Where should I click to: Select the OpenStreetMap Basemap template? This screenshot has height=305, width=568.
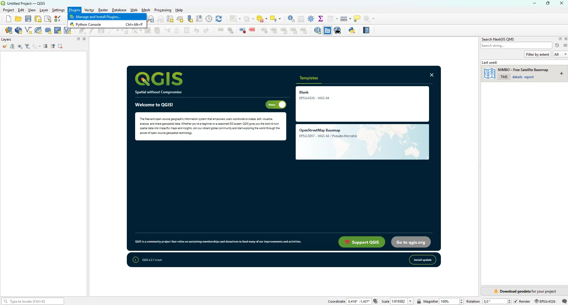(362, 142)
